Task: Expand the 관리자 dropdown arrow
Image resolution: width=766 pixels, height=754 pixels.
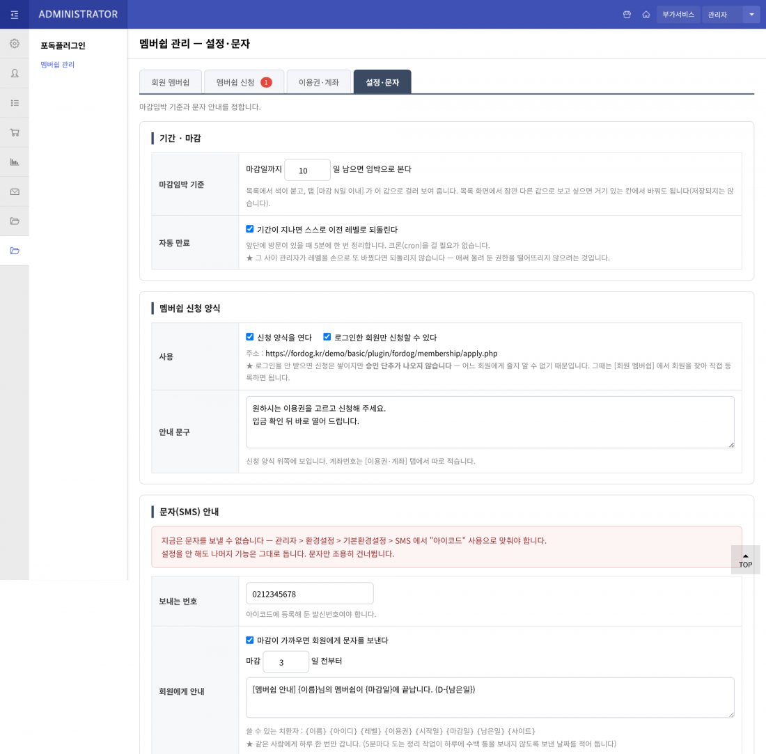Action: 751,15
